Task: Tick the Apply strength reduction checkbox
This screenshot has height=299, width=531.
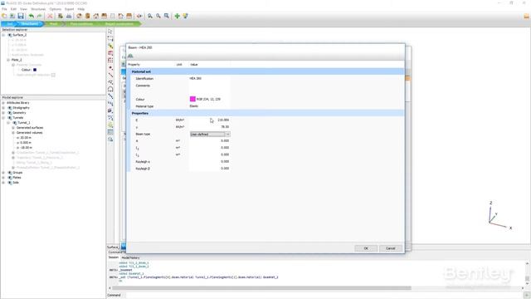Action: click(53, 75)
